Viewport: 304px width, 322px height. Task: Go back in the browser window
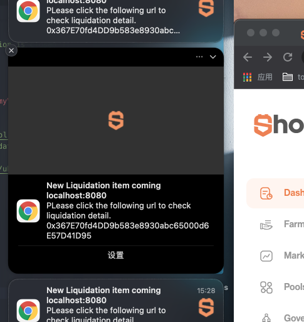tap(248, 57)
